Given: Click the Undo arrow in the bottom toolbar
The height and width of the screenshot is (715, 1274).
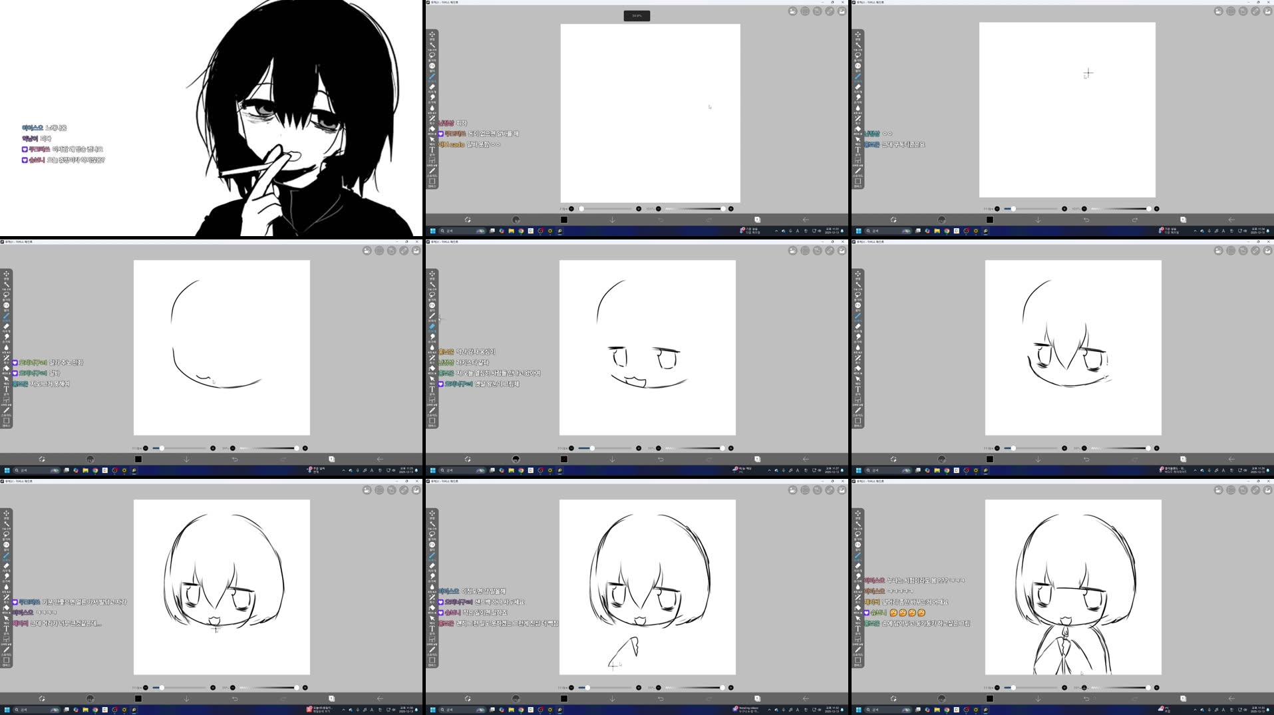Looking at the screenshot, I should click(x=661, y=459).
